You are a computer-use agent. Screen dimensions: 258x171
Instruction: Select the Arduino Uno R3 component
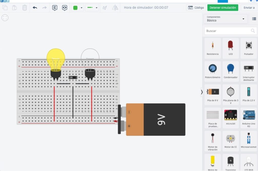249,118
